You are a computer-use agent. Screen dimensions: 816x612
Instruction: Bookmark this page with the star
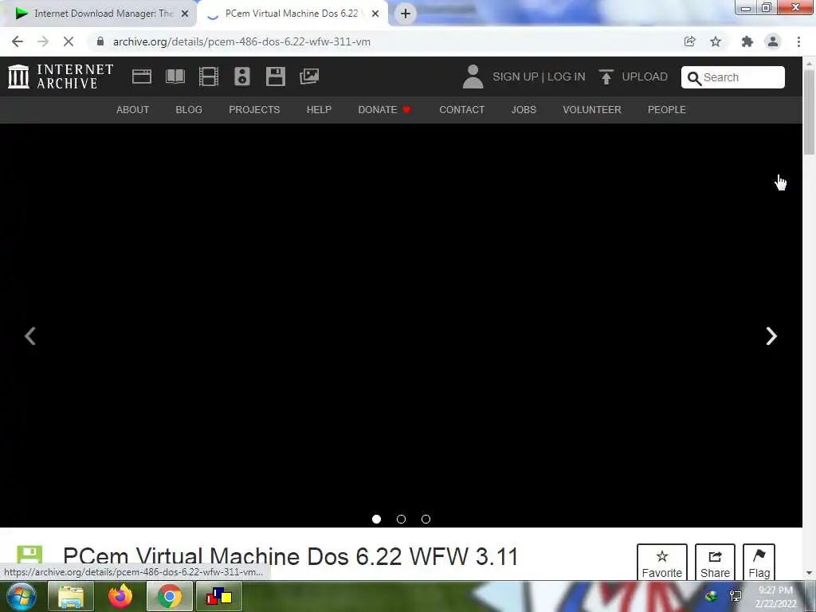[716, 41]
